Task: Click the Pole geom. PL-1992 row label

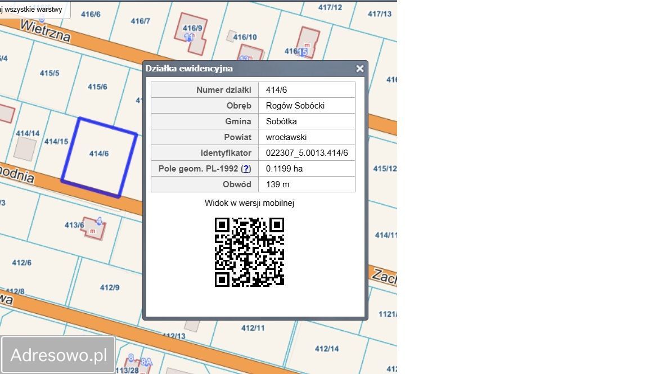Action: pos(205,169)
